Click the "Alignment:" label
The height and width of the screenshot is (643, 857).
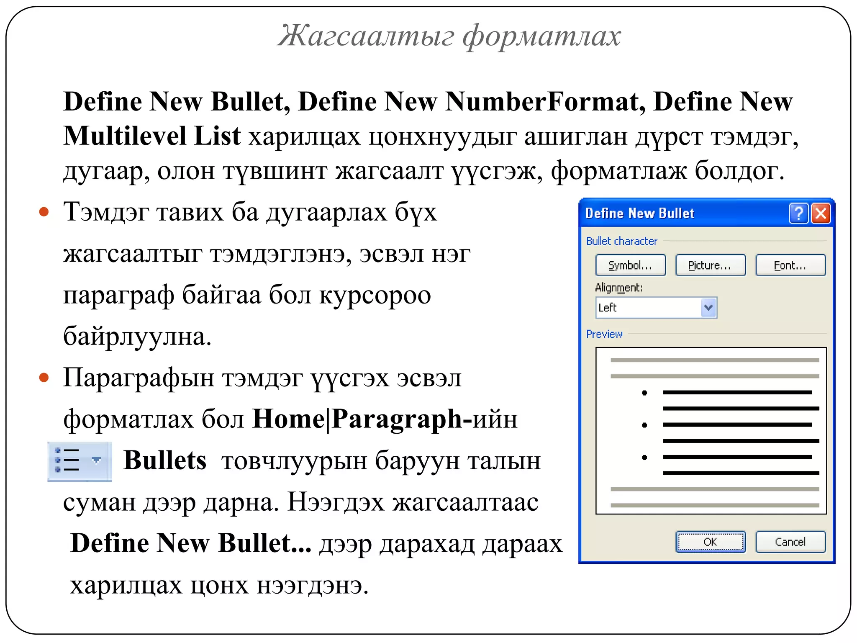pyautogui.click(x=618, y=288)
